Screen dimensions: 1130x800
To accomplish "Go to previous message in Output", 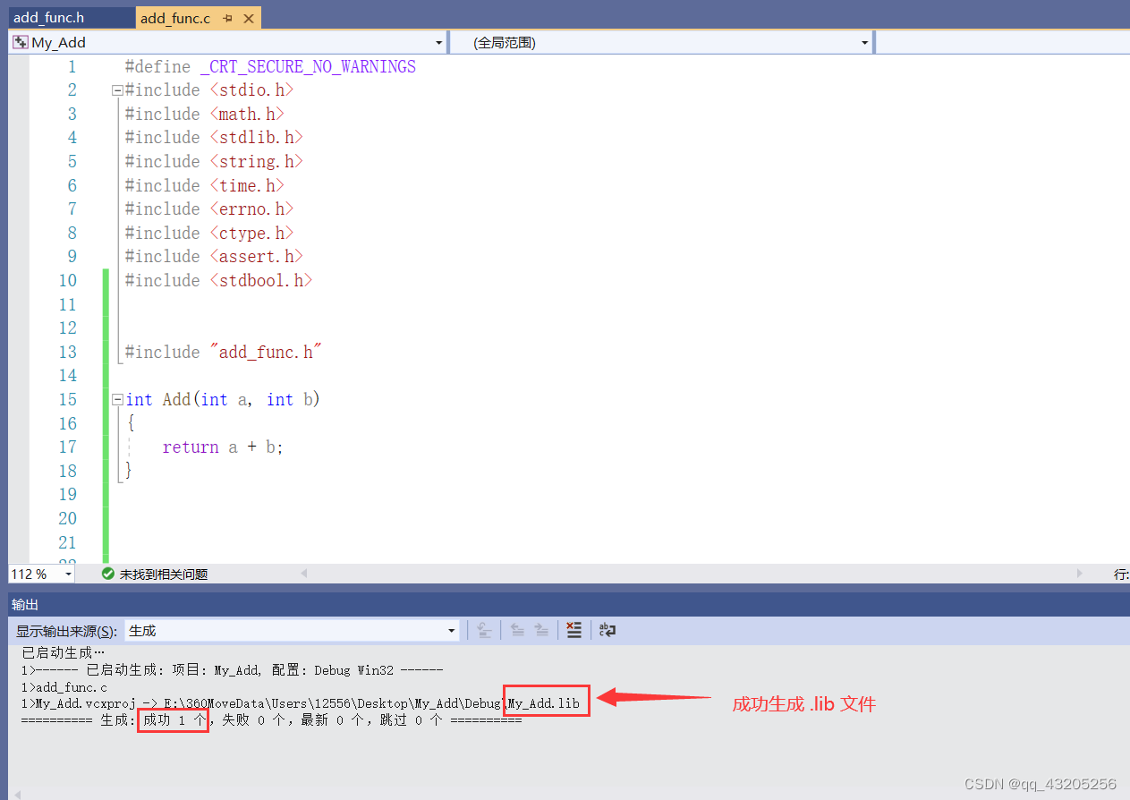I will coord(517,630).
